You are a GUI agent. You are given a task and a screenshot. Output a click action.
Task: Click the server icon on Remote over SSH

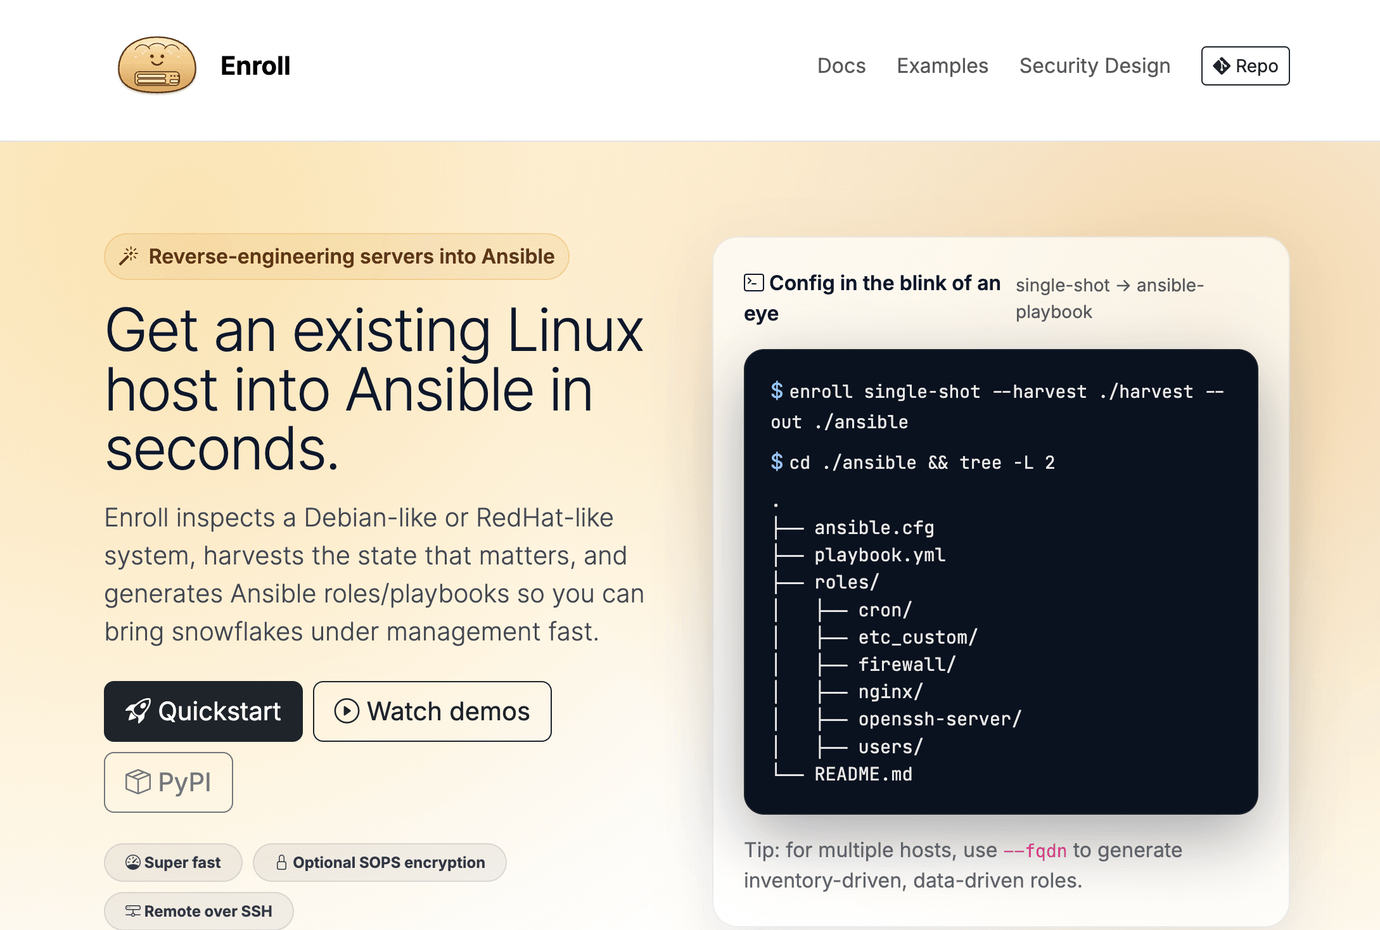coord(132,911)
